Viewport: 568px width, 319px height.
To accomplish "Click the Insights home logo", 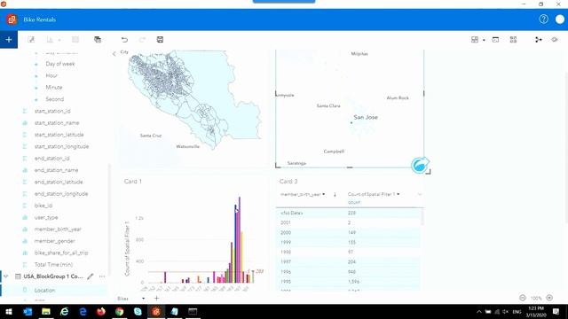I will click(x=12, y=19).
